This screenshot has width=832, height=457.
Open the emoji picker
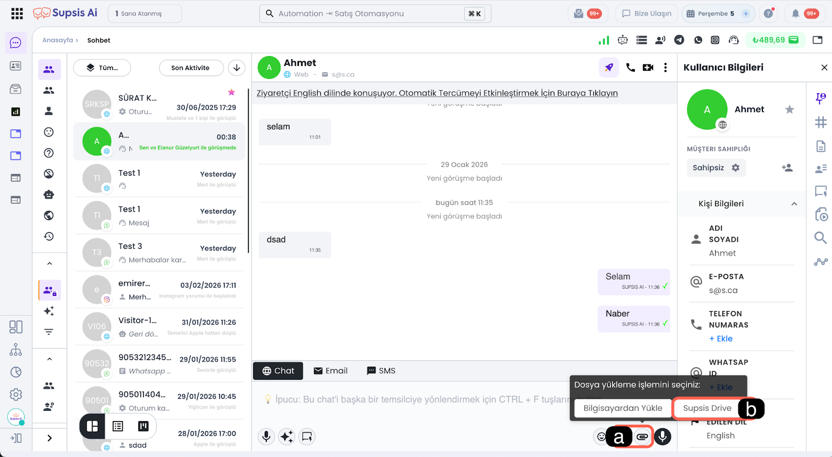coord(601,437)
